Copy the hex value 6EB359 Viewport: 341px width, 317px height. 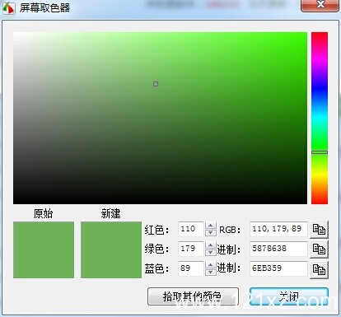[x=319, y=269]
